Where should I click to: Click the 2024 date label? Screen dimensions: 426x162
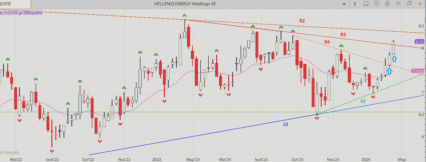(366, 159)
